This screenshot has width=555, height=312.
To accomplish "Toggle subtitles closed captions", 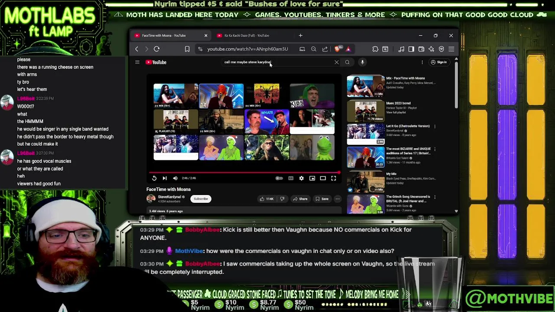I will click(291, 178).
